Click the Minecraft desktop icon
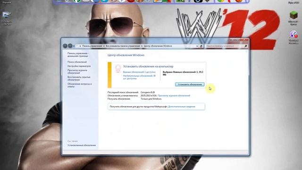 pyautogui.click(x=294, y=18)
